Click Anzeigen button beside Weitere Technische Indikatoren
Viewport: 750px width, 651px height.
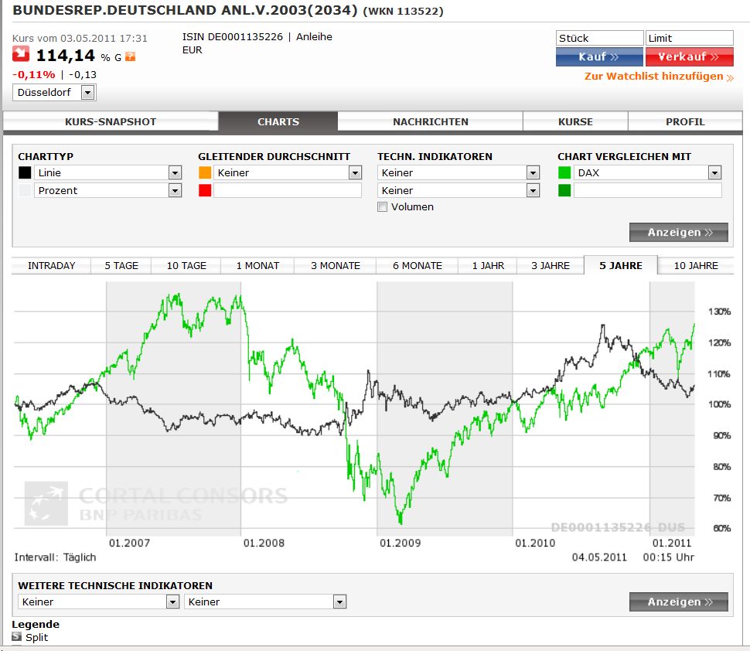point(679,602)
